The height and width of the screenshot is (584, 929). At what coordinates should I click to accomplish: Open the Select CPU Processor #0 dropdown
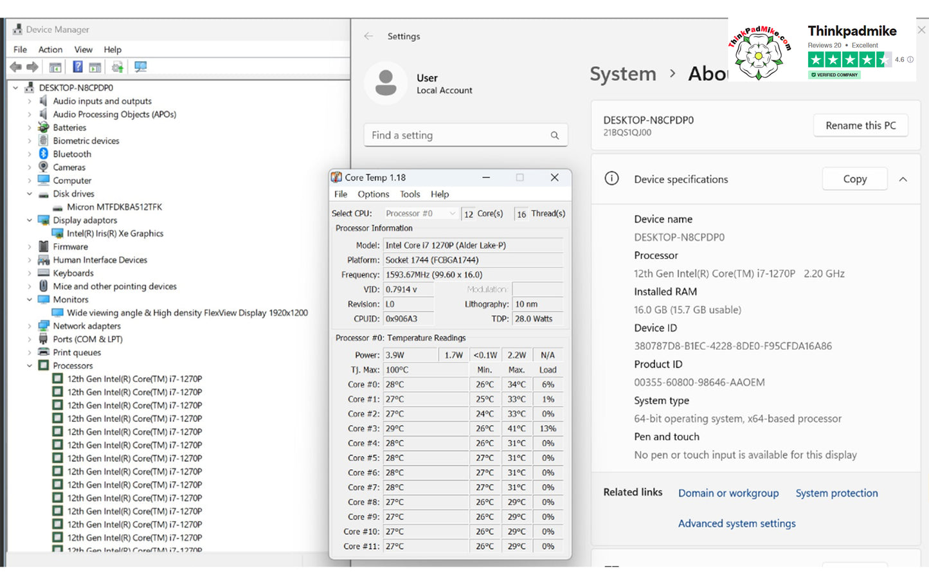pyautogui.click(x=420, y=214)
